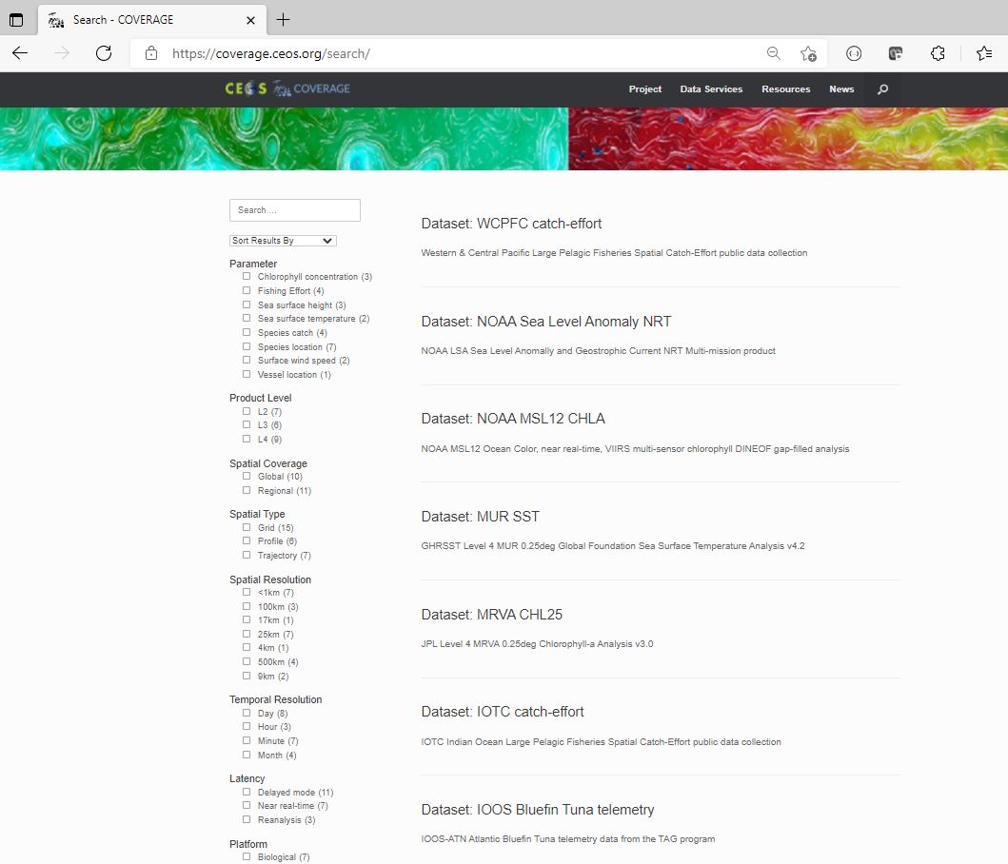This screenshot has height=864, width=1008.
Task: Select <1km spatial resolution
Action: [247, 593]
